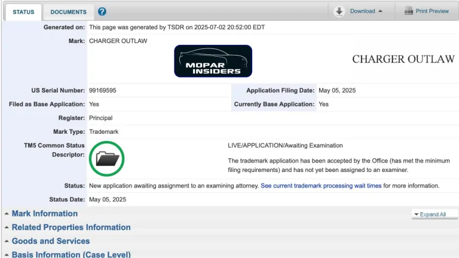
Task: Expand the Mark Information section
Action: (44, 214)
